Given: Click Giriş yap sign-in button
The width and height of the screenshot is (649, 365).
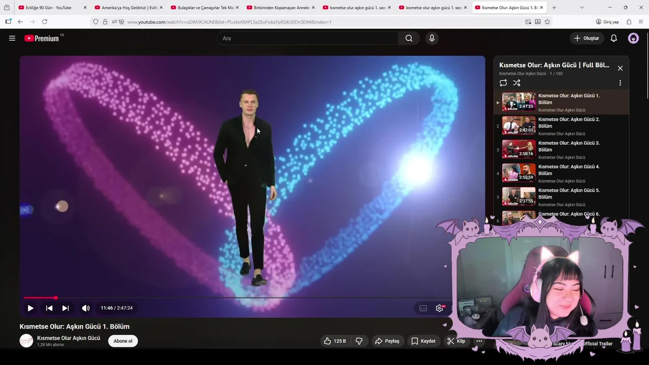Looking at the screenshot, I should 607,22.
